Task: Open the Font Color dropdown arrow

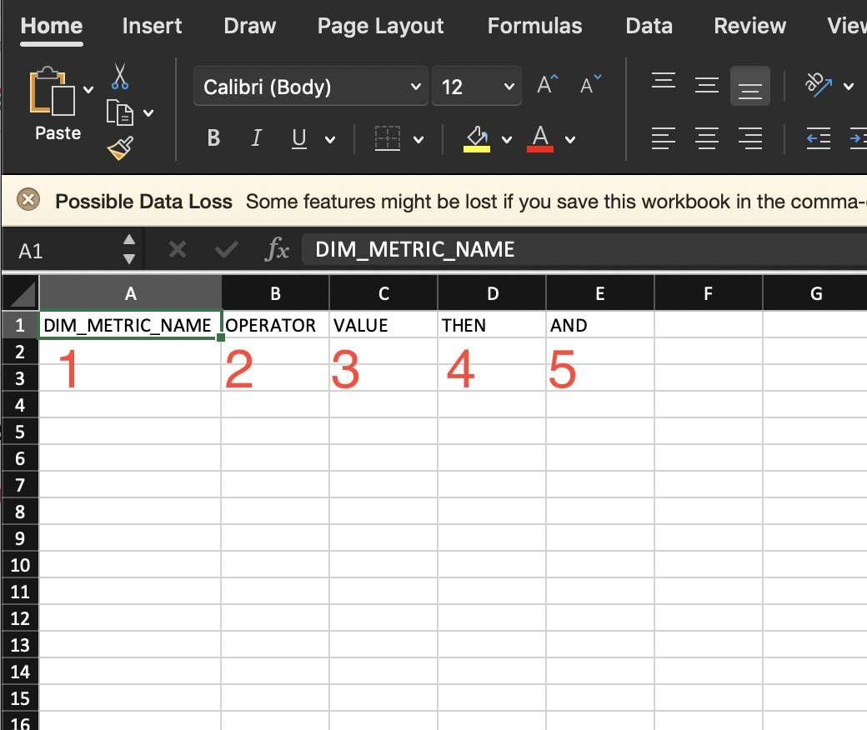Action: point(572,138)
